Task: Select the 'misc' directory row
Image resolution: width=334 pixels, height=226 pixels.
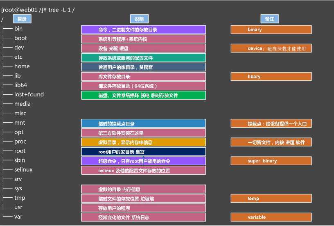Action: pyautogui.click(x=14, y=113)
